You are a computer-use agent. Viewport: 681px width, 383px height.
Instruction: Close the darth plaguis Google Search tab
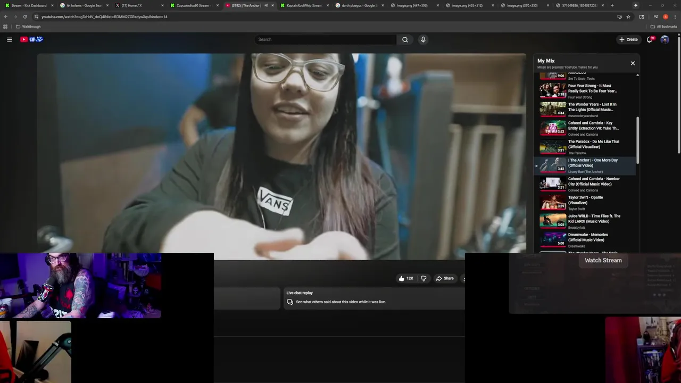pyautogui.click(x=383, y=5)
